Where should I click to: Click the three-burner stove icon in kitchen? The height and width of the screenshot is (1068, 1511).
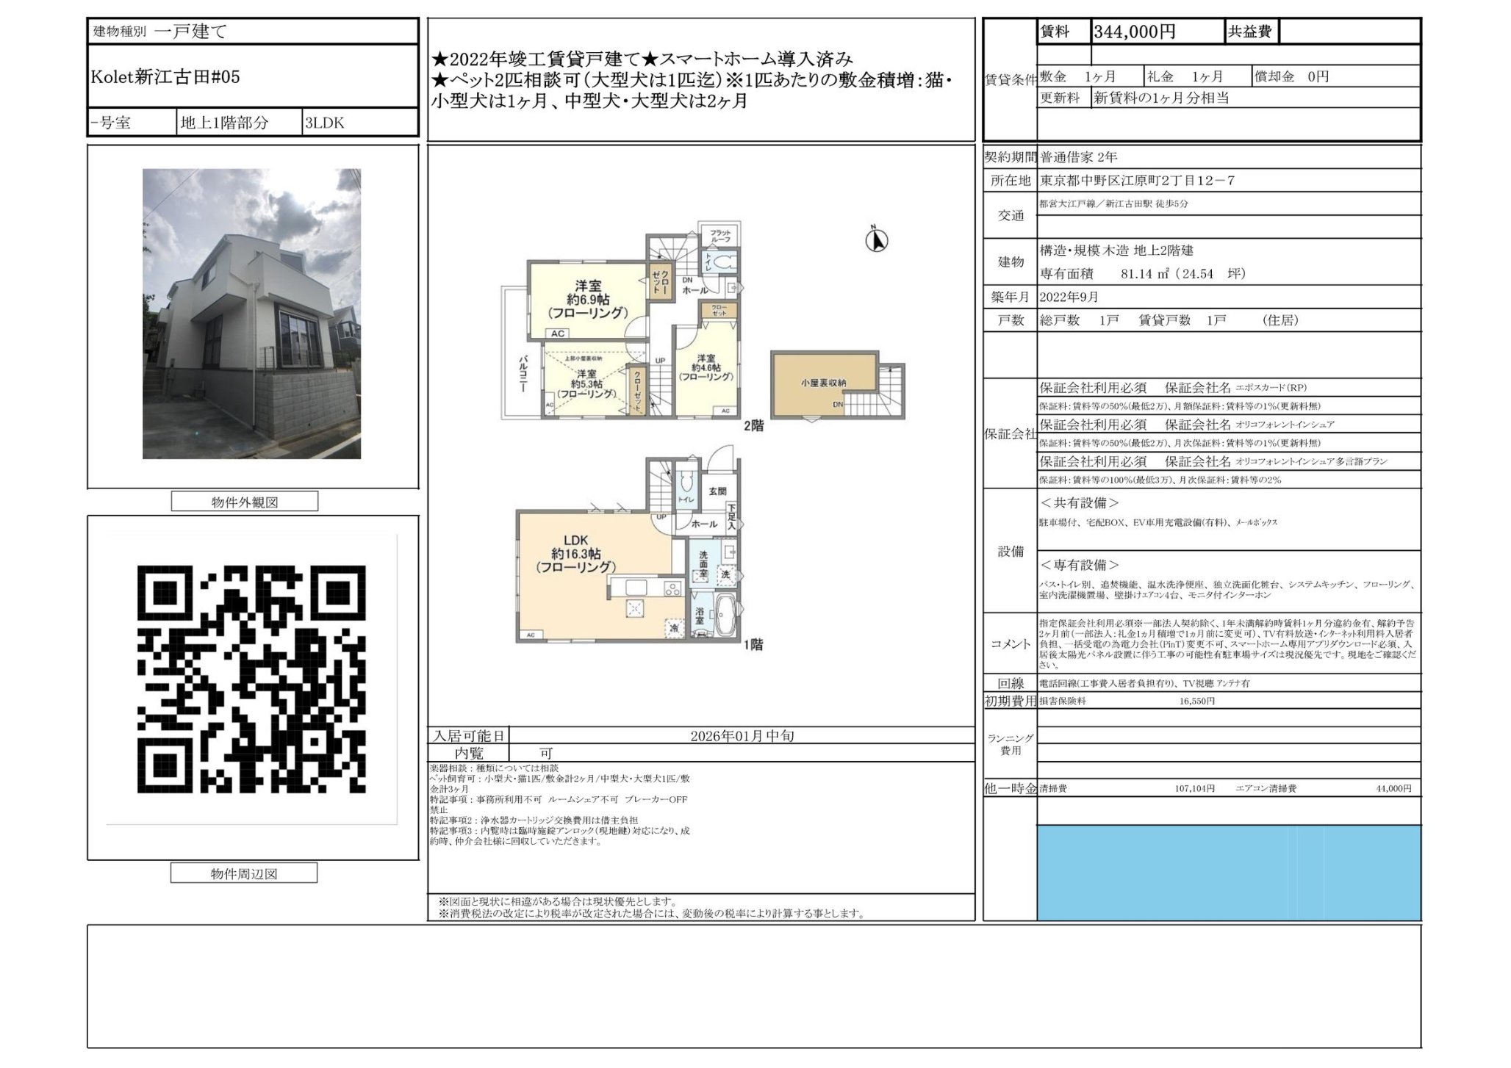click(672, 588)
